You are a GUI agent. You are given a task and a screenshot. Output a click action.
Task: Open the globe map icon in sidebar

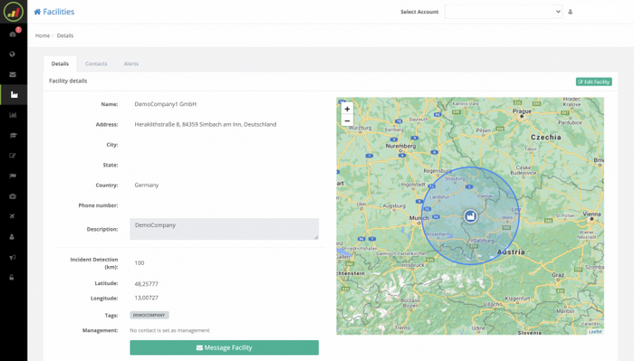pyautogui.click(x=12, y=54)
